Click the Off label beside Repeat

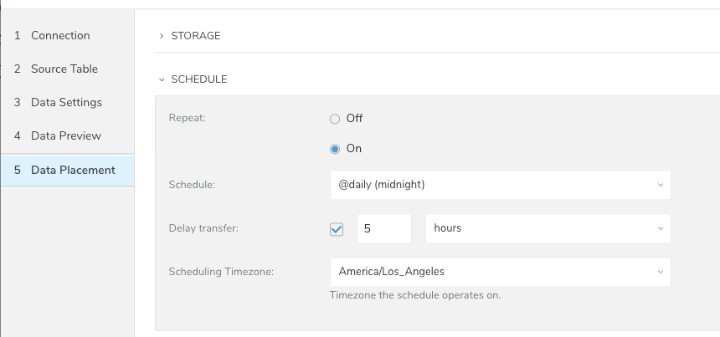354,119
